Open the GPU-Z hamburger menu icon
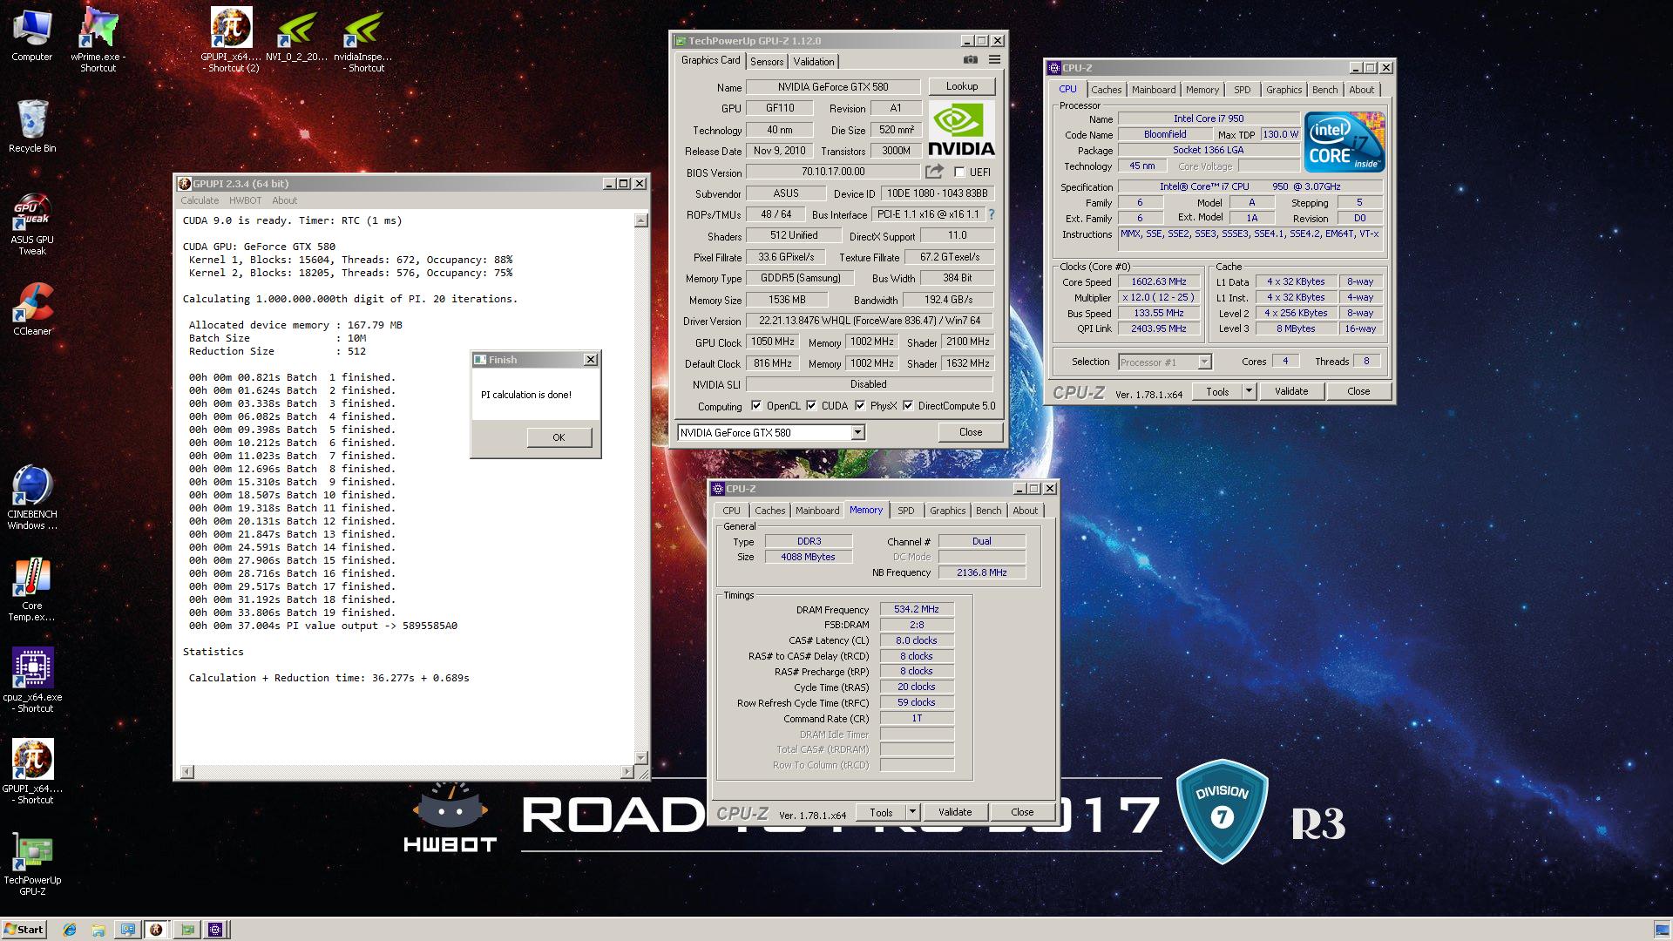Image resolution: width=1673 pixels, height=941 pixels. (994, 60)
